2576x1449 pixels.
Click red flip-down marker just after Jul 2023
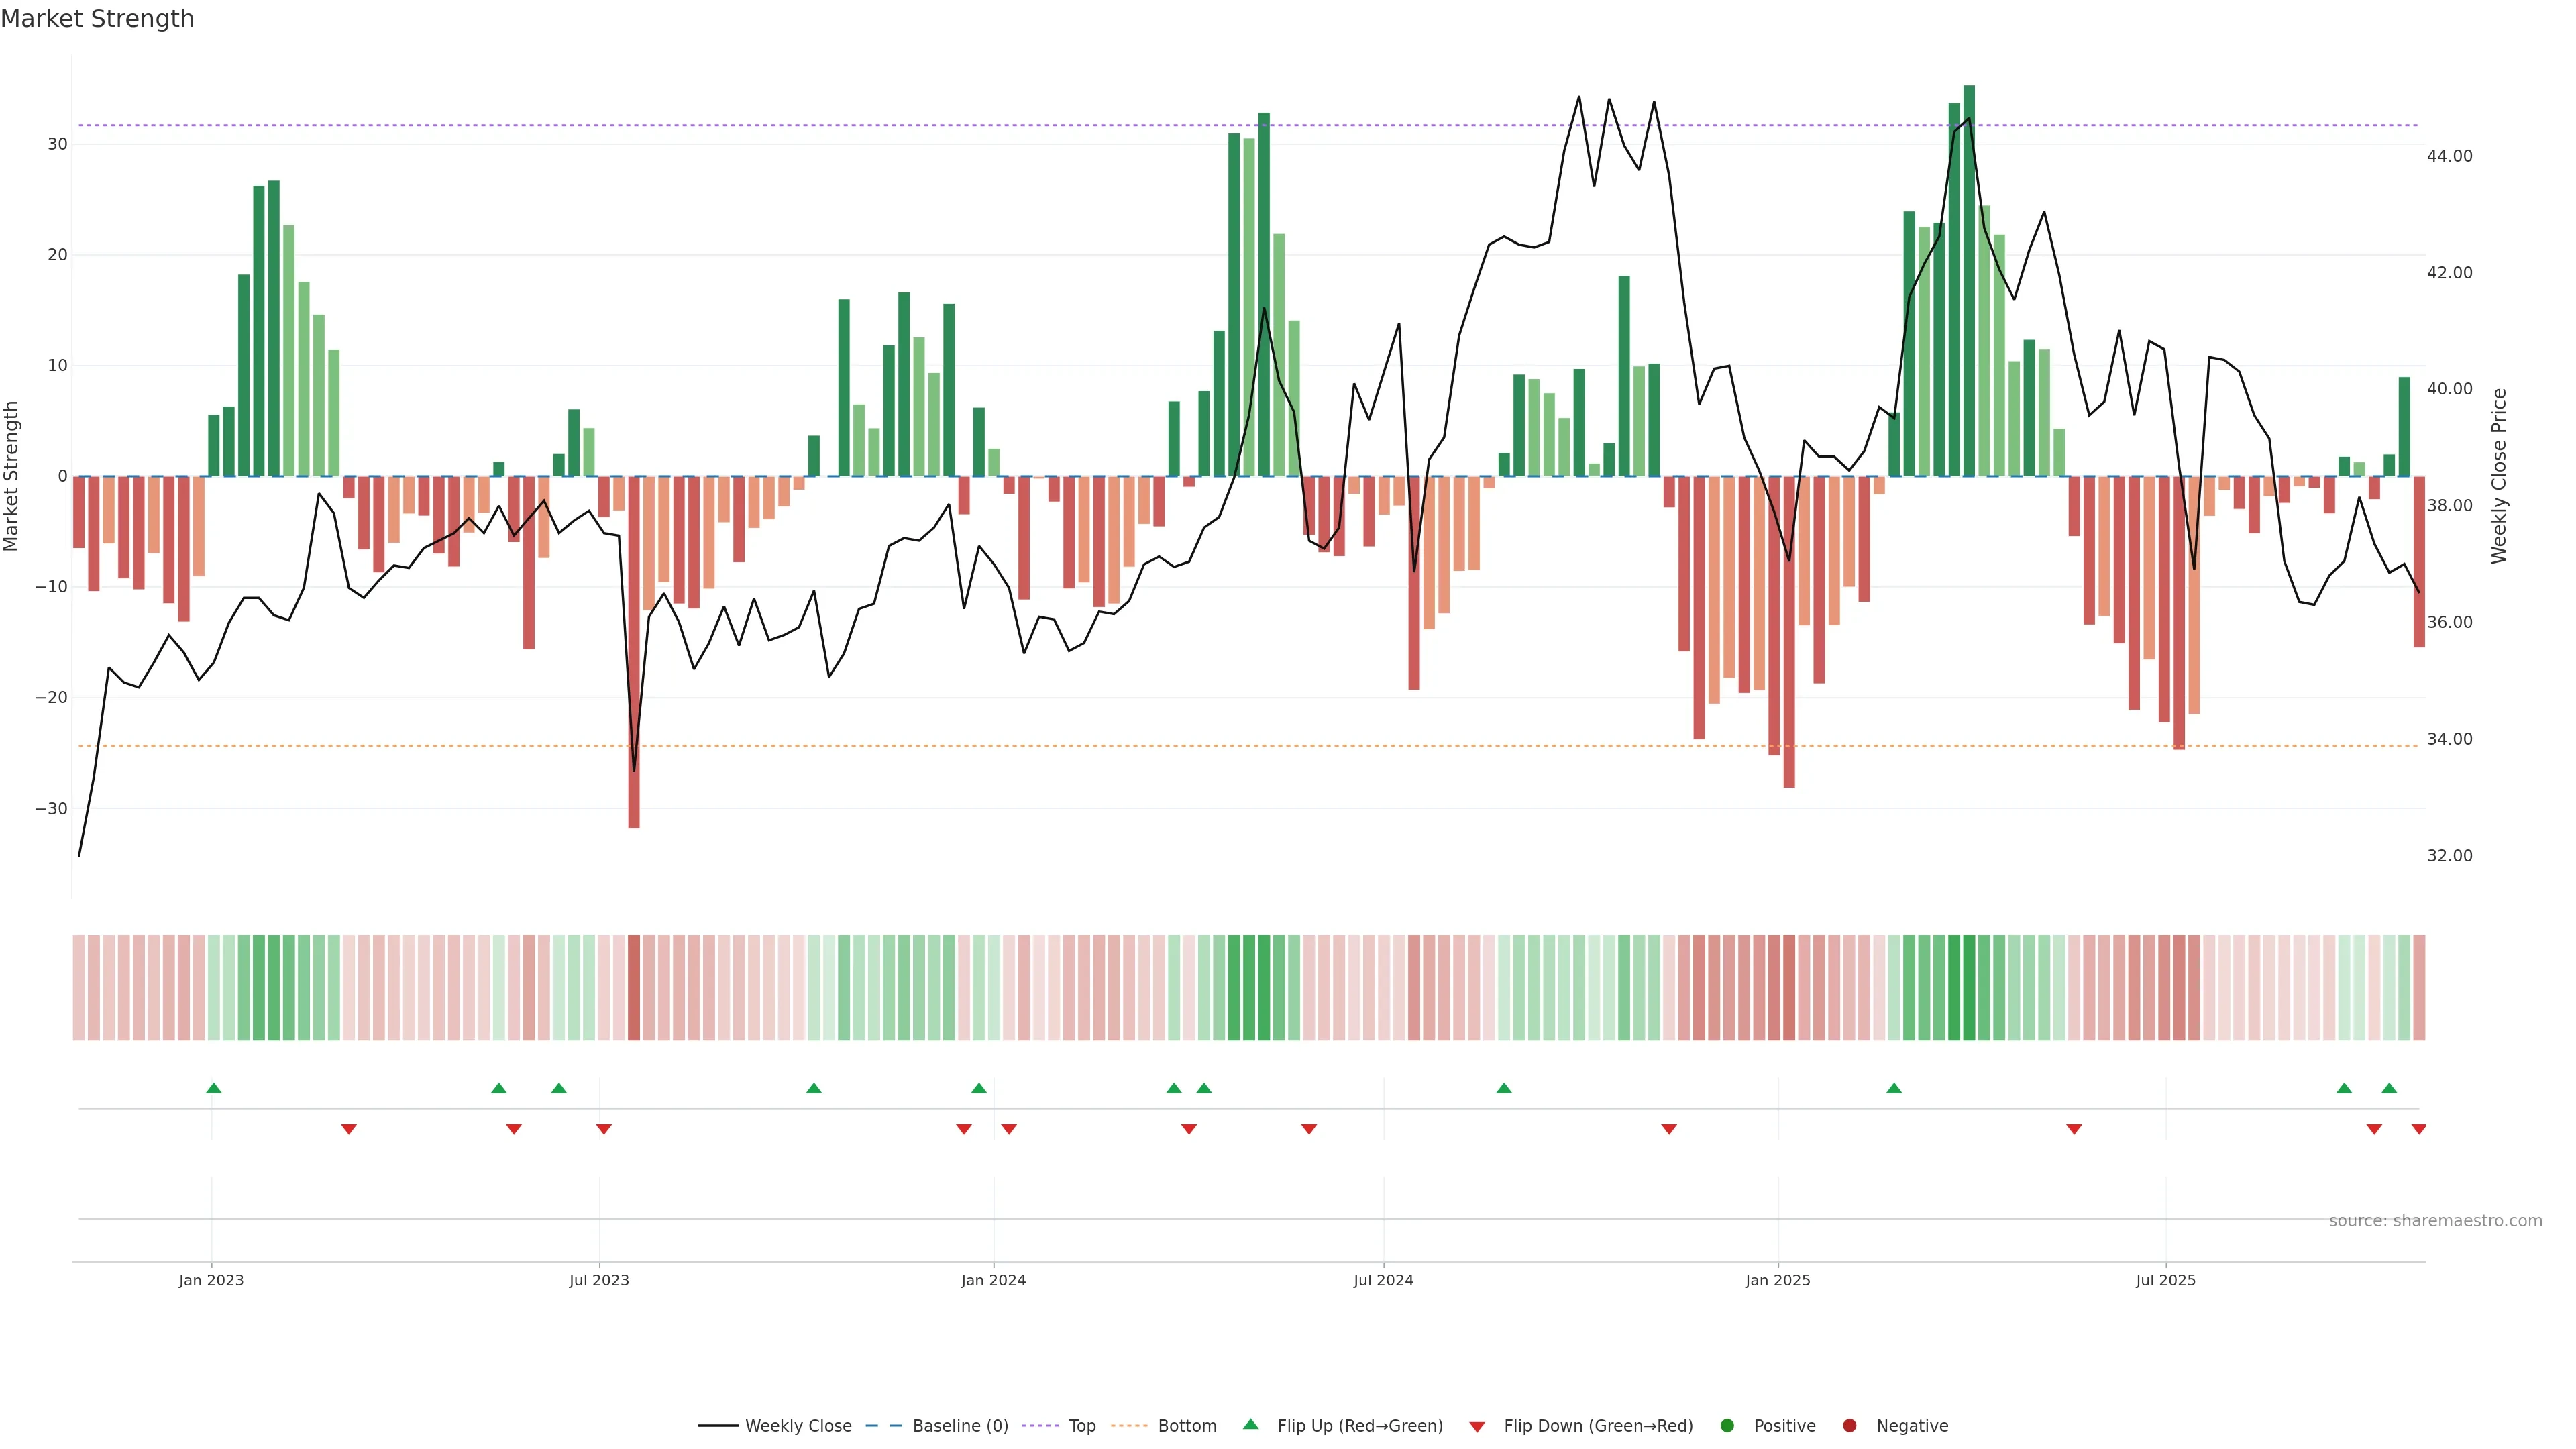[x=604, y=1129]
